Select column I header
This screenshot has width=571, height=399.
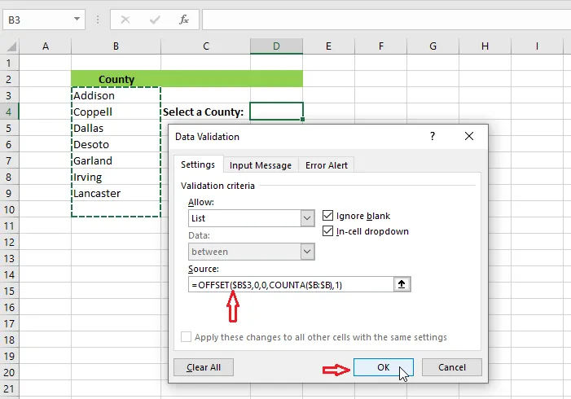click(537, 46)
